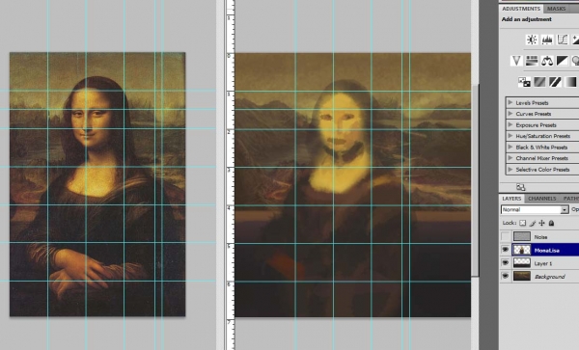Open the layer blend mode dropdown
The height and width of the screenshot is (350, 579).
pos(535,209)
